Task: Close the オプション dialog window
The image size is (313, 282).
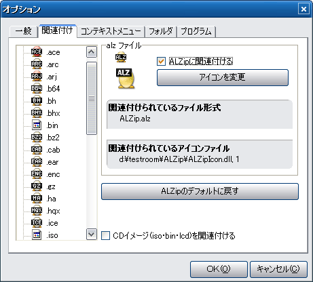Action: point(303,9)
